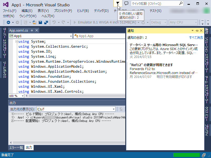Click the refresh icon beside emulator selector
211x158 pixels.
[x=143, y=22]
